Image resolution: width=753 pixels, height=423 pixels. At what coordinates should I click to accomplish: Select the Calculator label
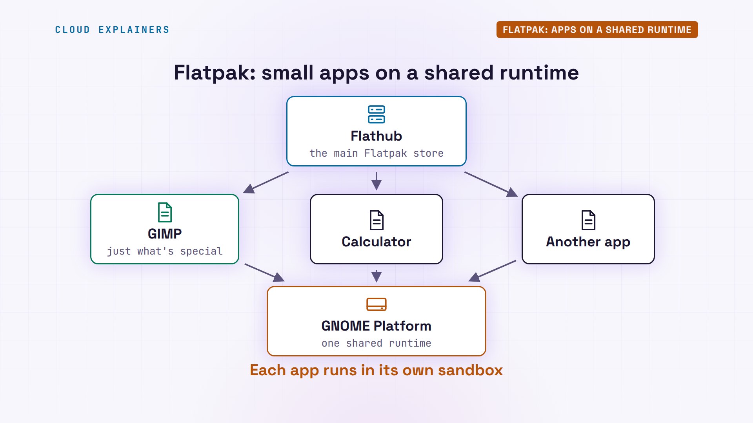coord(376,242)
